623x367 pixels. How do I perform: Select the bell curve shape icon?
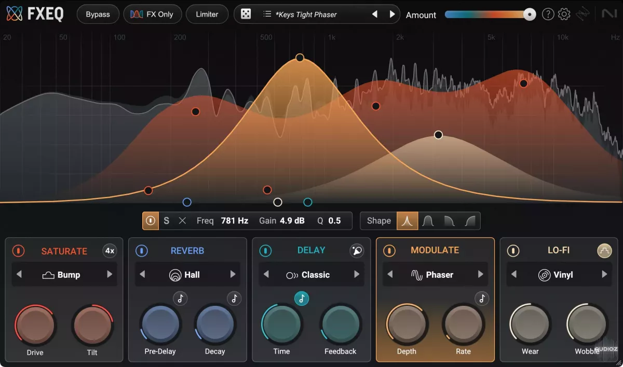click(408, 221)
